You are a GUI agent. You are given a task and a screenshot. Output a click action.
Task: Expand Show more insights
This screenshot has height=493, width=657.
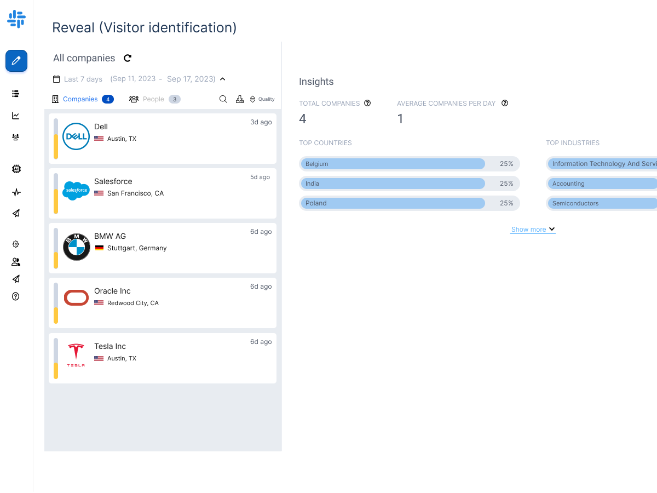tap(533, 230)
